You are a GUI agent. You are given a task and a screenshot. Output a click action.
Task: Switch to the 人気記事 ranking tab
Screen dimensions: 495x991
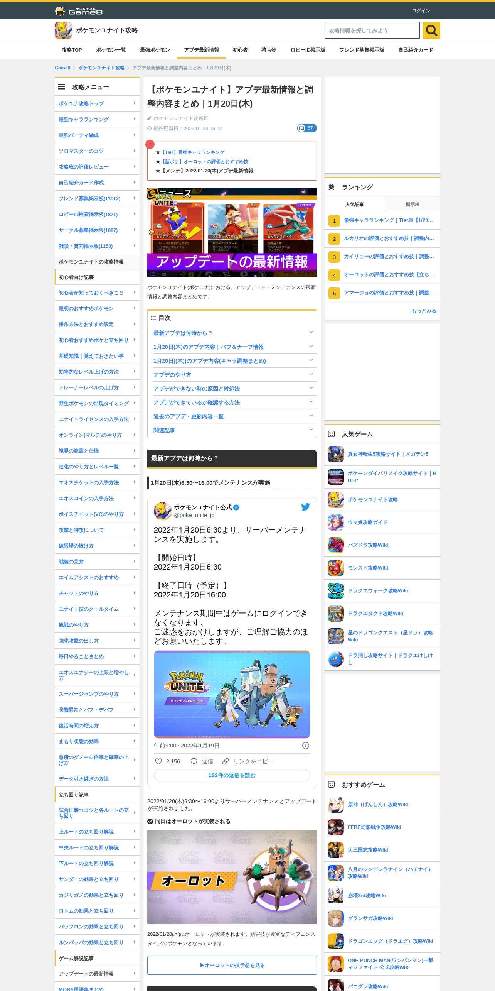pyautogui.click(x=355, y=204)
